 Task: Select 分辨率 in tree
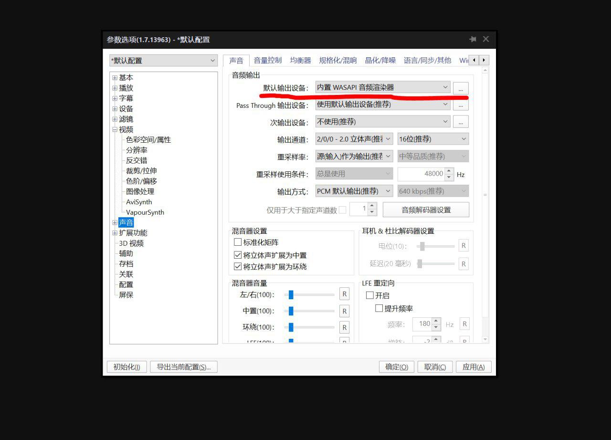point(137,150)
